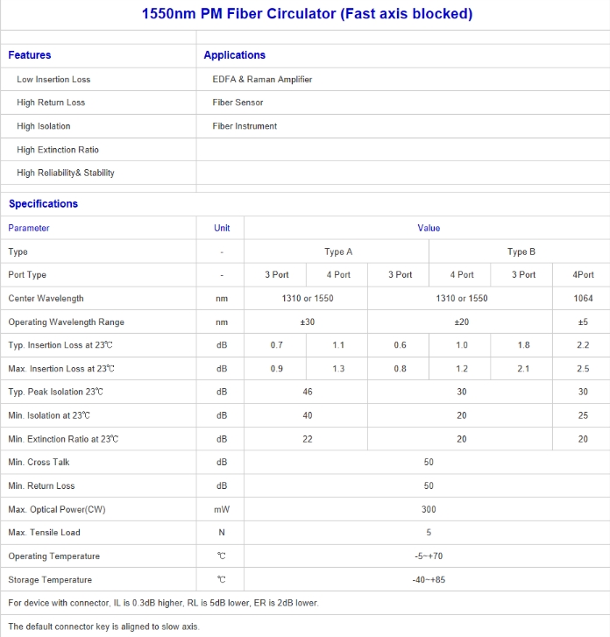Click the Parameter column header
Screen dimensions: 610x637
point(29,228)
